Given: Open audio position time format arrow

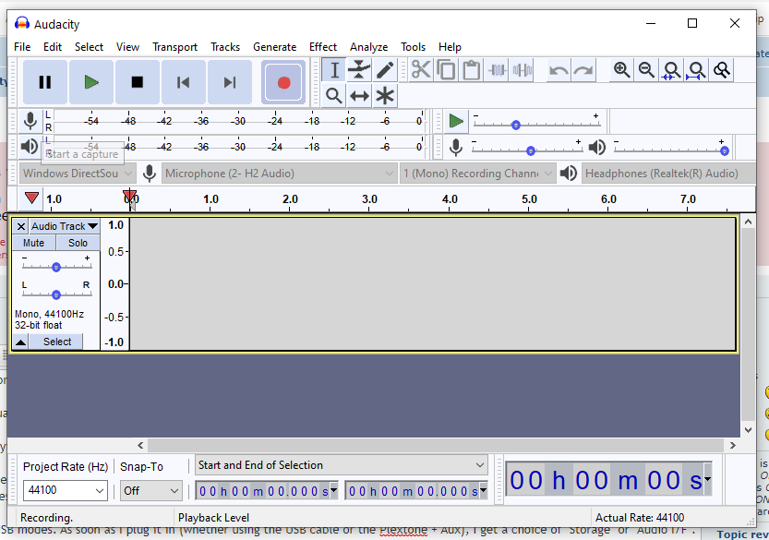Looking at the screenshot, I should 707,479.
